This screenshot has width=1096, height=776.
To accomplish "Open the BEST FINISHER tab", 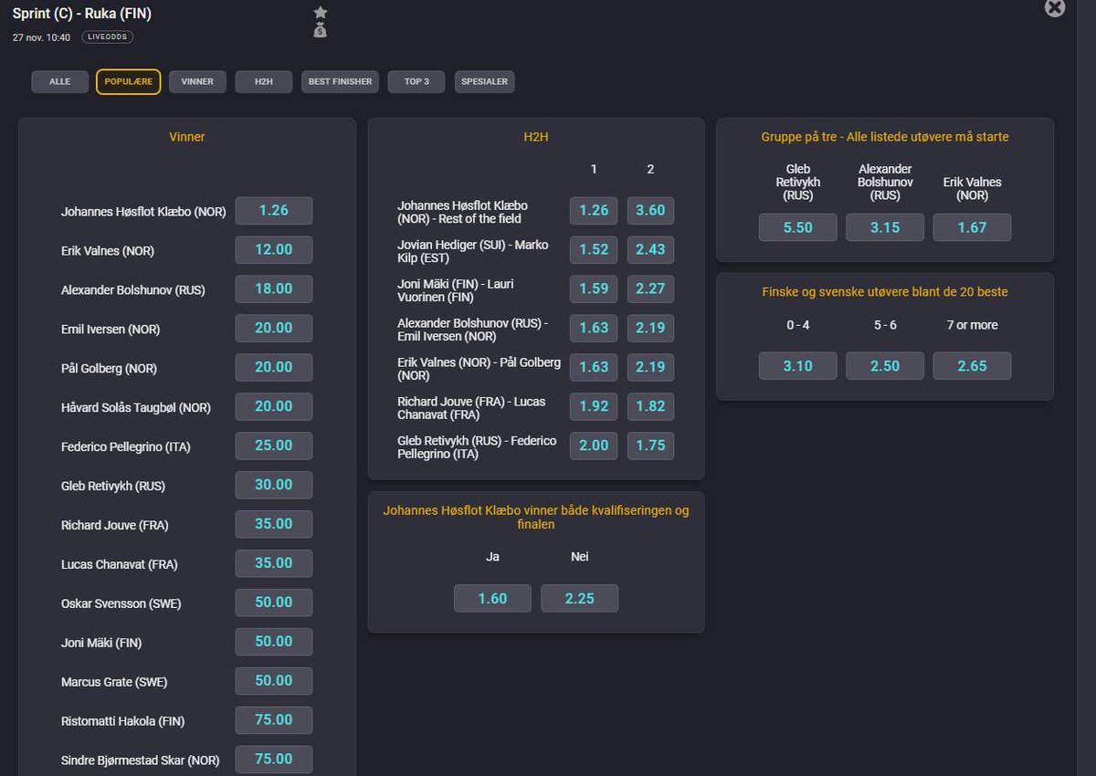I will pos(340,82).
